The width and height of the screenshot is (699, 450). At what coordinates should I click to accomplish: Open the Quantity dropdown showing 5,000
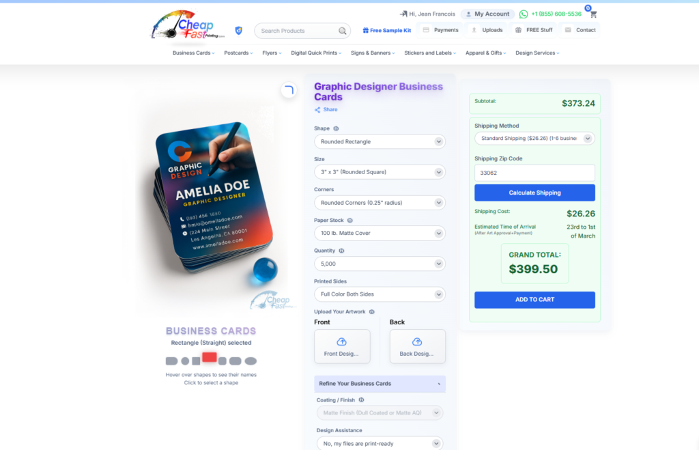[380, 264]
